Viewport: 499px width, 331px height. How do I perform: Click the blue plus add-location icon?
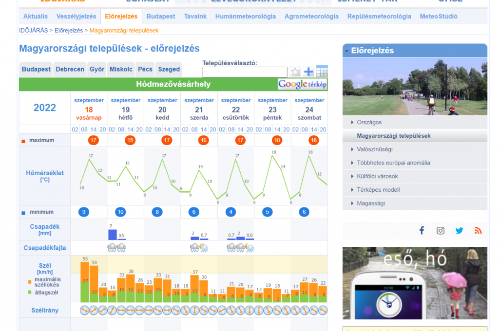click(308, 72)
